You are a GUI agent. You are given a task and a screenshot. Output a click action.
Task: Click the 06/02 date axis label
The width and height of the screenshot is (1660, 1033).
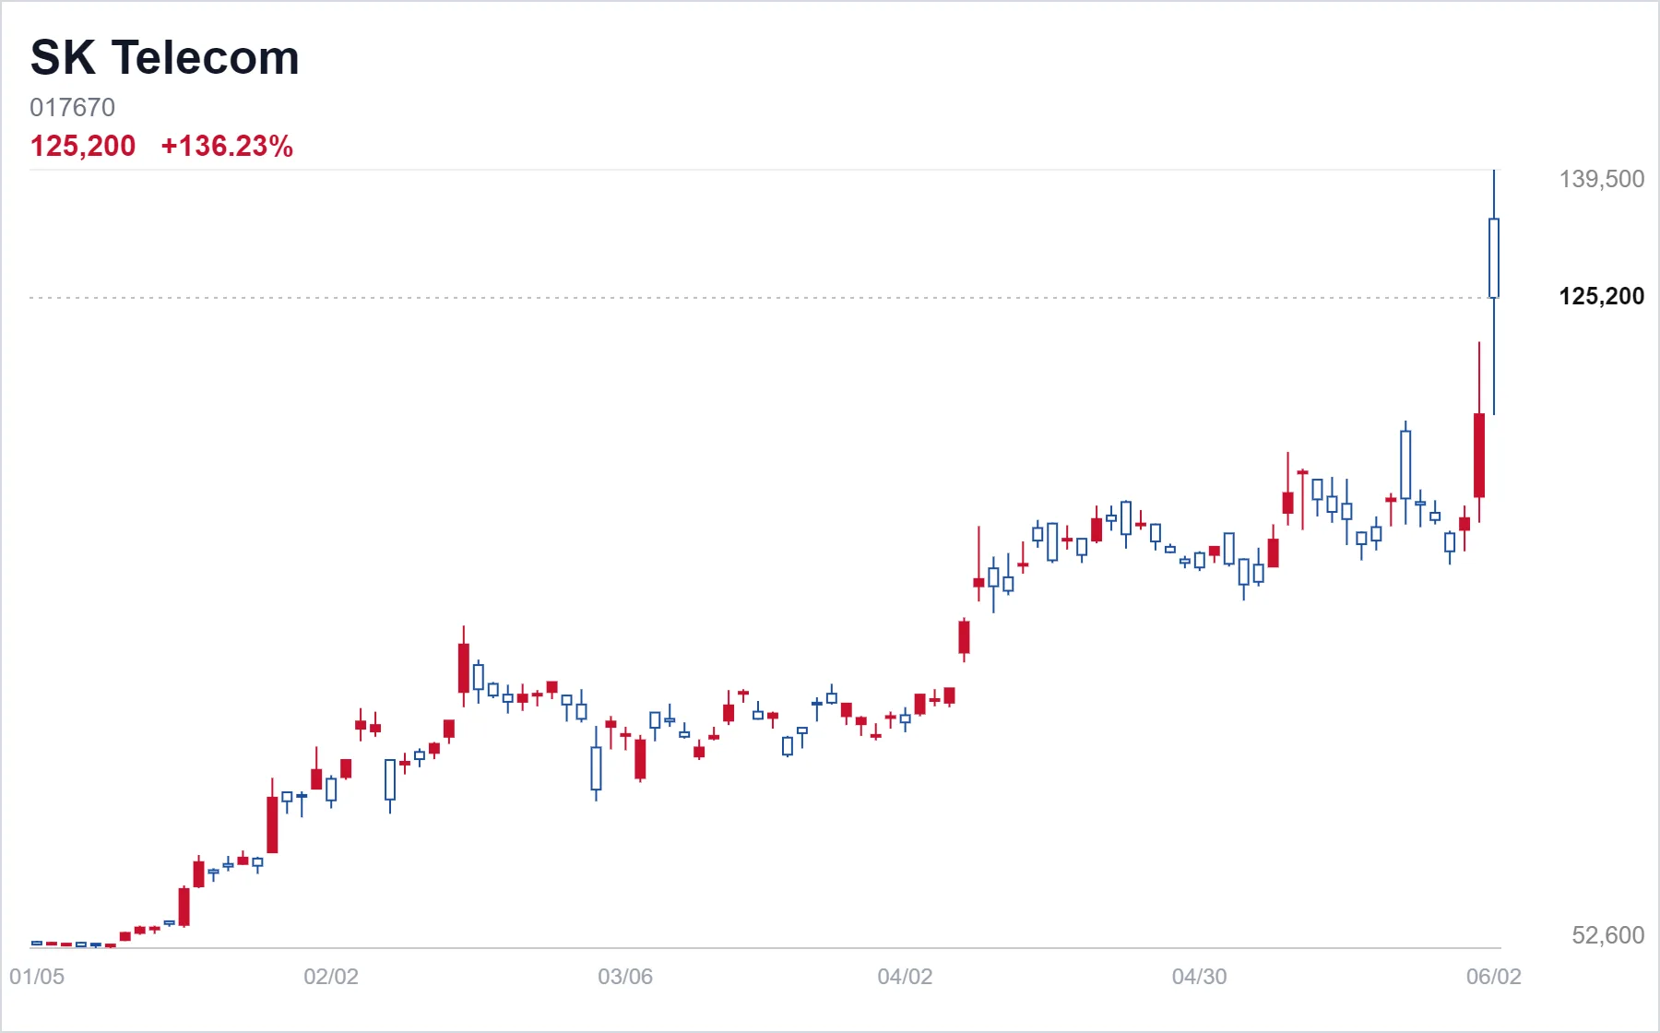tap(1494, 977)
